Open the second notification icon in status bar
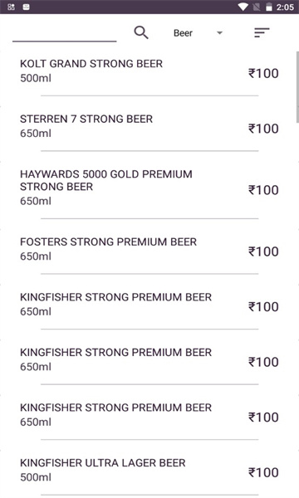The image size is (299, 498). pos(27,7)
